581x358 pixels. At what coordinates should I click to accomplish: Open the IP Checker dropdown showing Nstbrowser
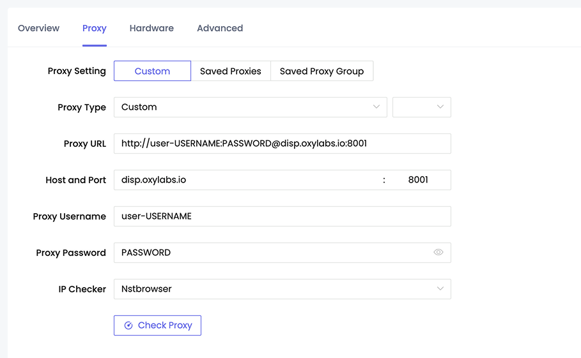point(275,289)
